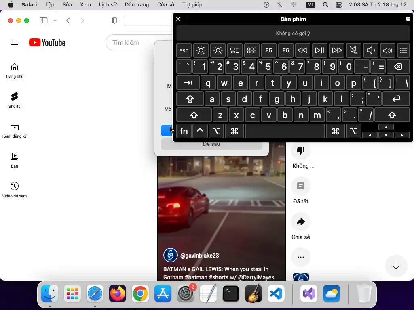Tap the Mission Control key

[x=235, y=50]
